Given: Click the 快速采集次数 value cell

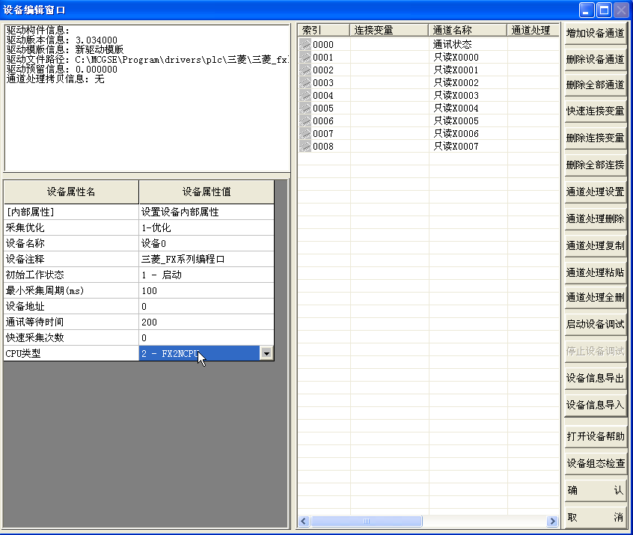Looking at the screenshot, I should 207,338.
